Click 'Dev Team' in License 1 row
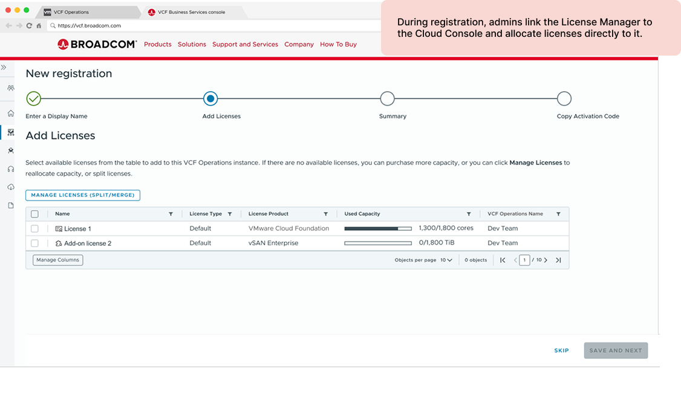This screenshot has width=681, height=398. click(x=503, y=228)
